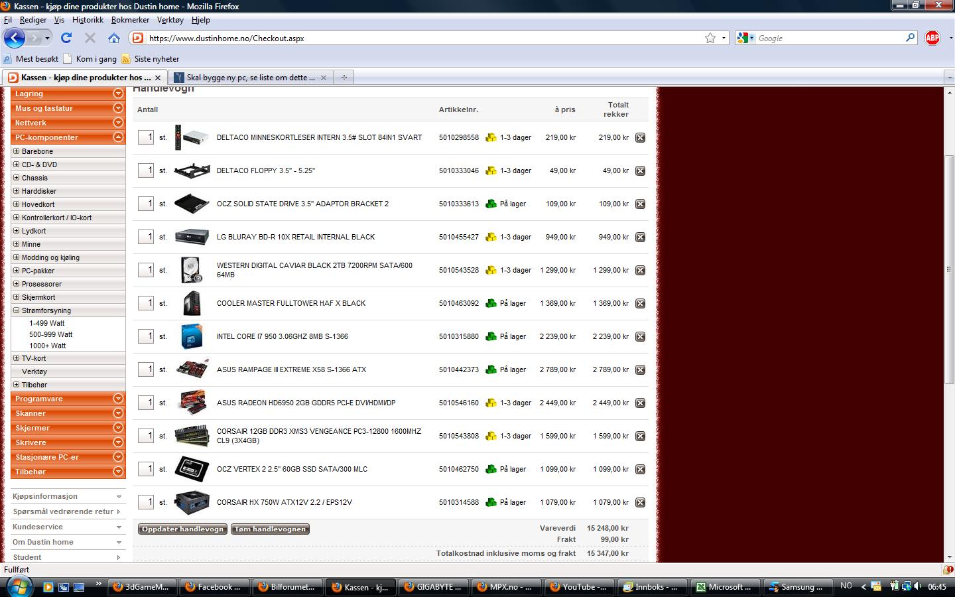This screenshot has width=955, height=597.
Task: Click the URL address bar
Action: (424, 38)
